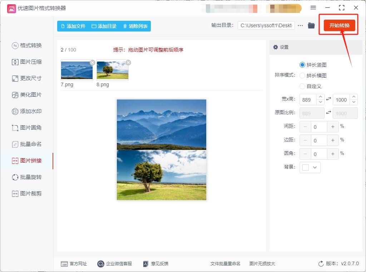The width and height of the screenshot is (366, 272).
Task: Click the 图片拼接 image stitching icon
Action: click(x=15, y=161)
